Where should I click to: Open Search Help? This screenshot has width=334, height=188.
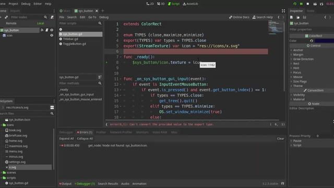click(x=263, y=17)
